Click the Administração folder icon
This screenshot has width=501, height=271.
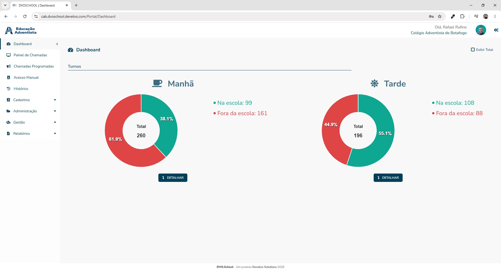click(x=8, y=111)
